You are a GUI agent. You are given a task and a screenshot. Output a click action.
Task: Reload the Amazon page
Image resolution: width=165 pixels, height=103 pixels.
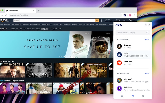(x=6, y=15)
